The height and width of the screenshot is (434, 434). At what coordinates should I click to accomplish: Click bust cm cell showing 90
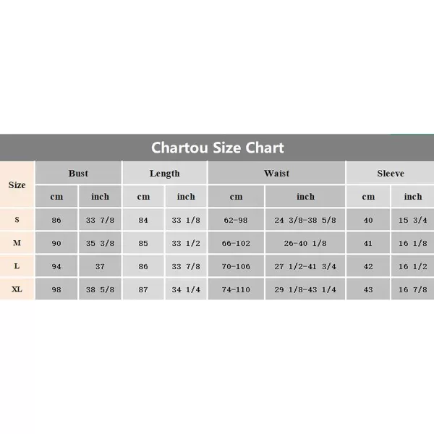(56, 243)
